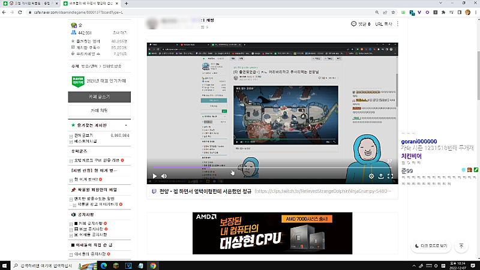This screenshot has width=480, height=270.
Task: Mute the video using the speaker icon
Action: tap(164, 176)
